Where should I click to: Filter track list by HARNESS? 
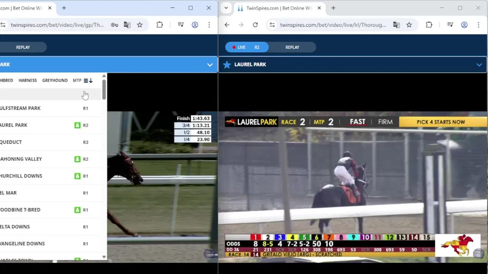(27, 80)
